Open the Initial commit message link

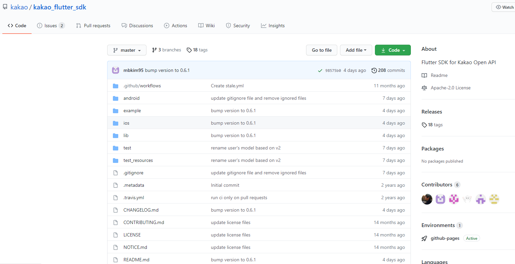point(225,185)
